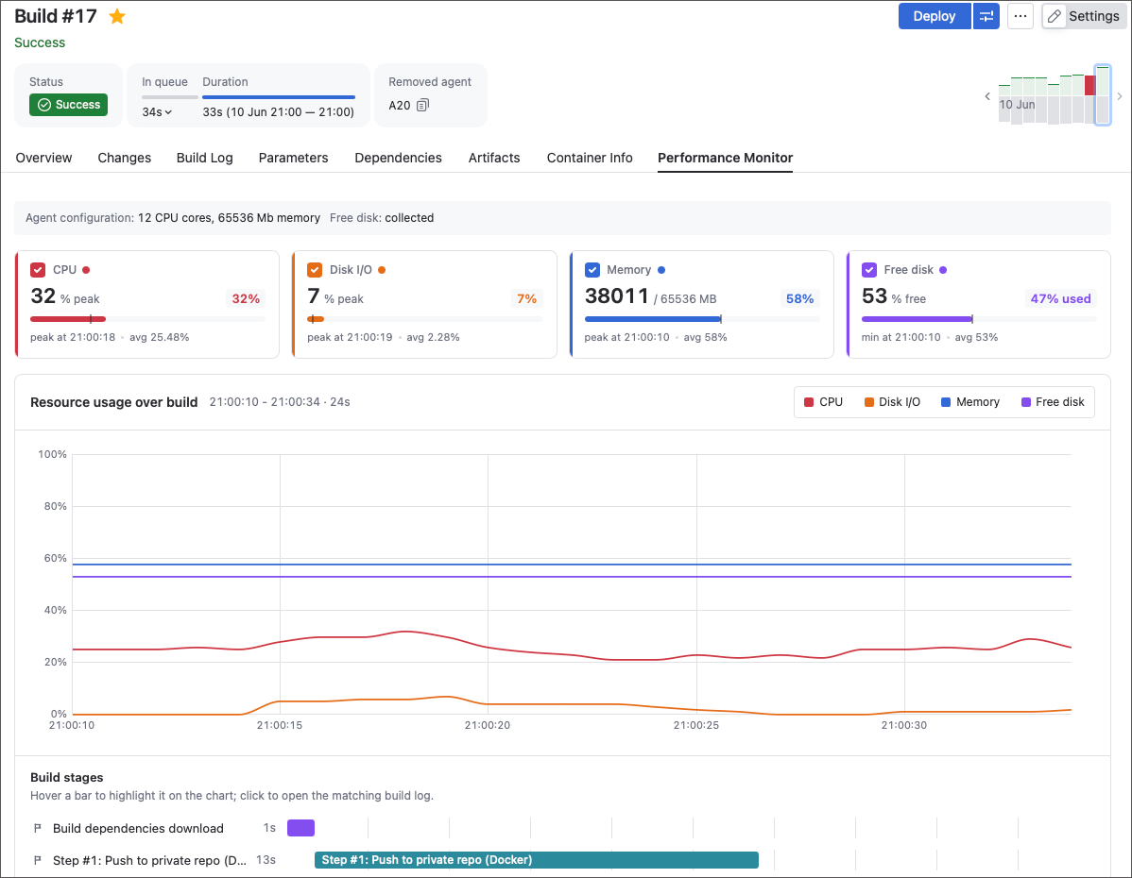Click the Deploy button
Screen dimensions: 1132x878
(x=935, y=16)
